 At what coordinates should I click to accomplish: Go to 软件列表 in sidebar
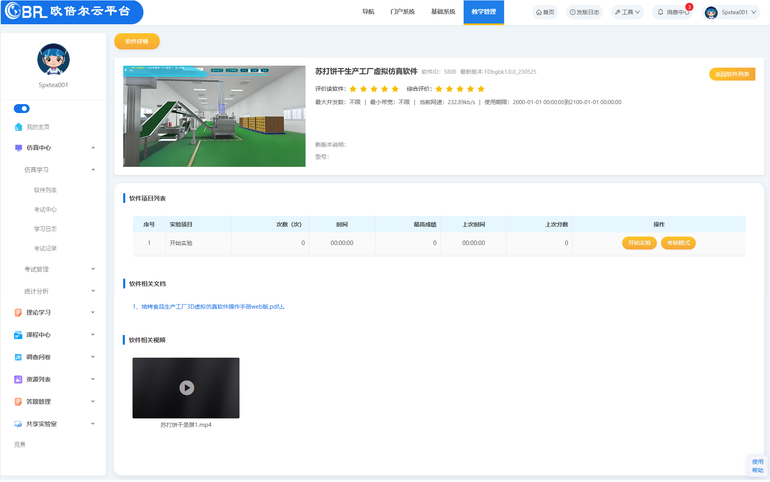[x=45, y=190]
